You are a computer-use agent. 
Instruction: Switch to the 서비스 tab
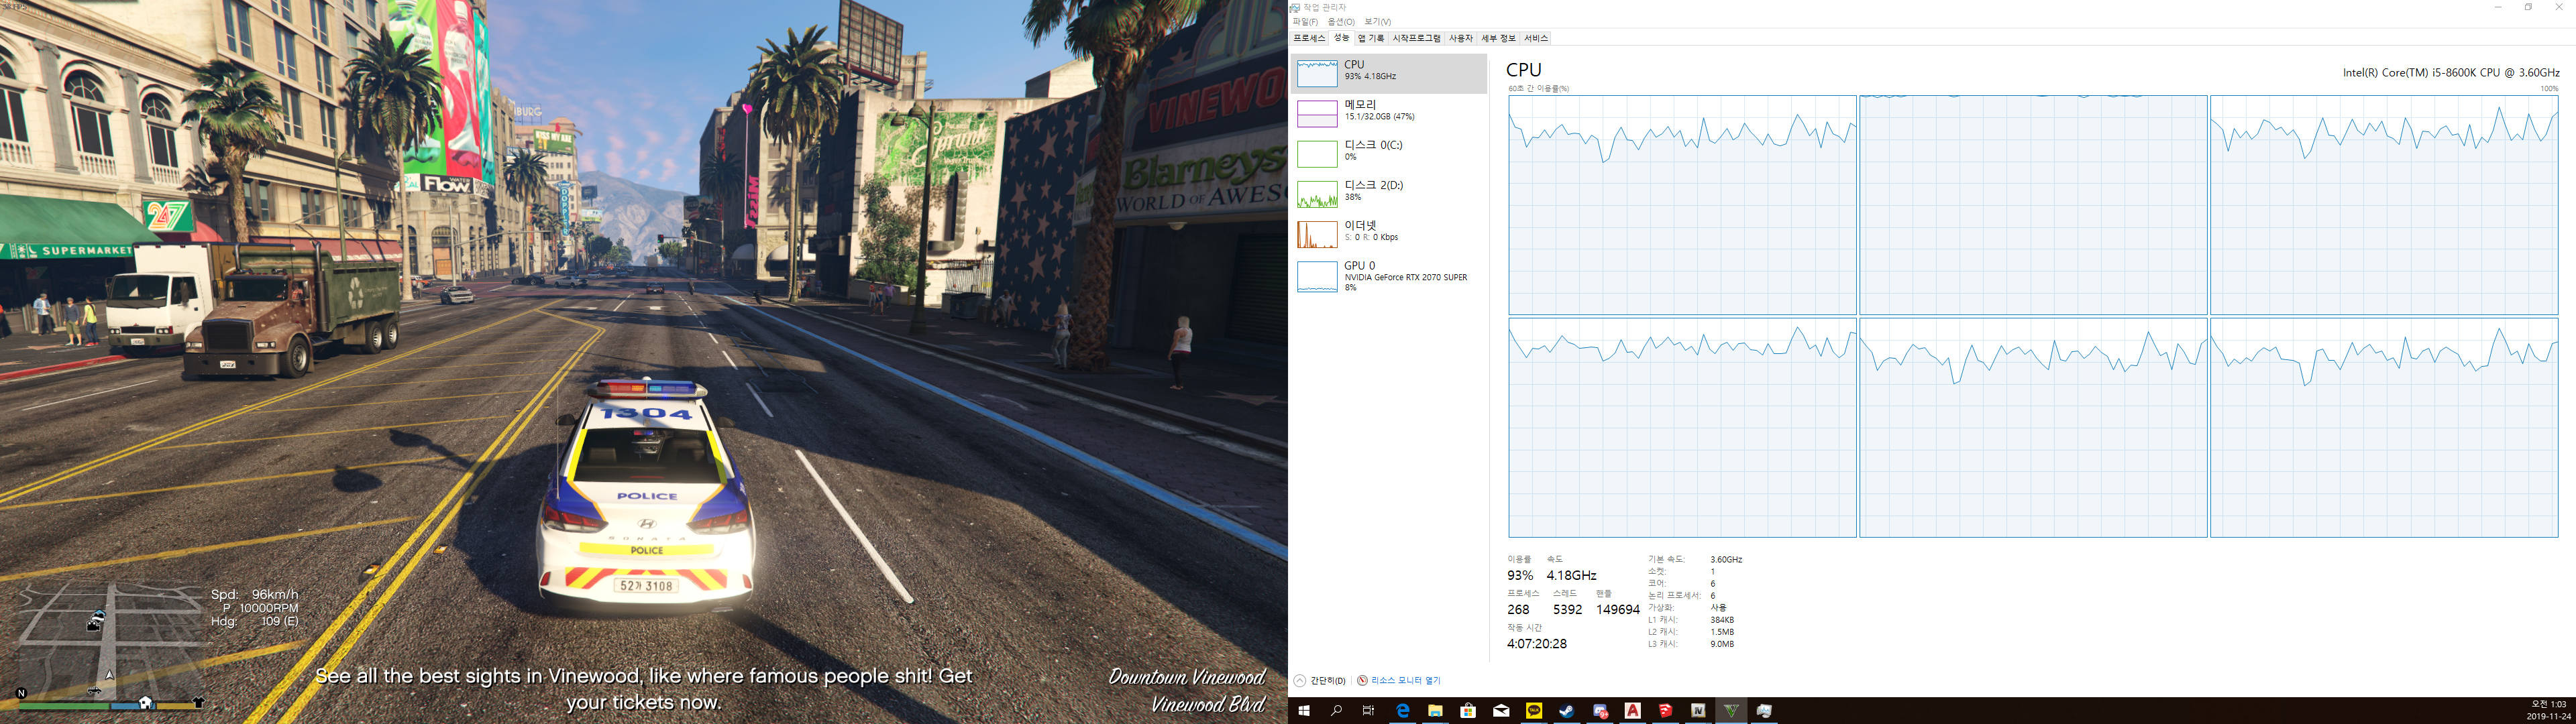click(x=1536, y=38)
